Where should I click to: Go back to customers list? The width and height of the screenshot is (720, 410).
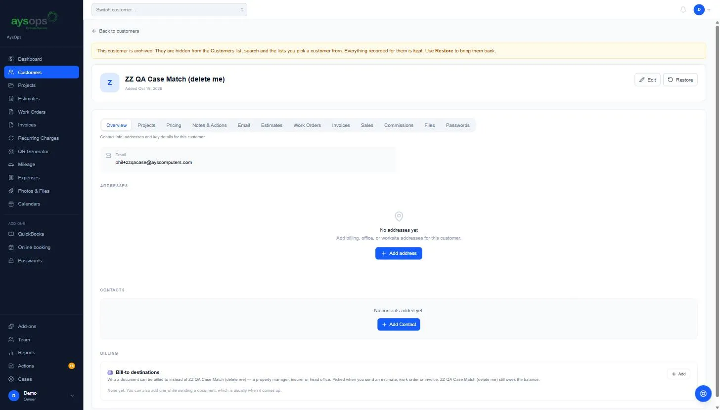point(115,31)
